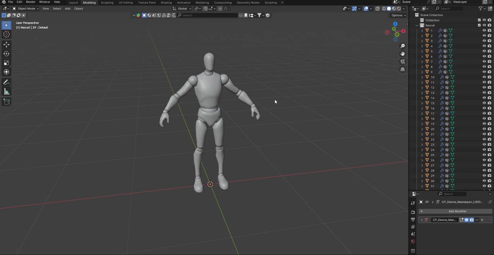Select the Annotate tool
The height and width of the screenshot is (255, 494).
click(7, 83)
